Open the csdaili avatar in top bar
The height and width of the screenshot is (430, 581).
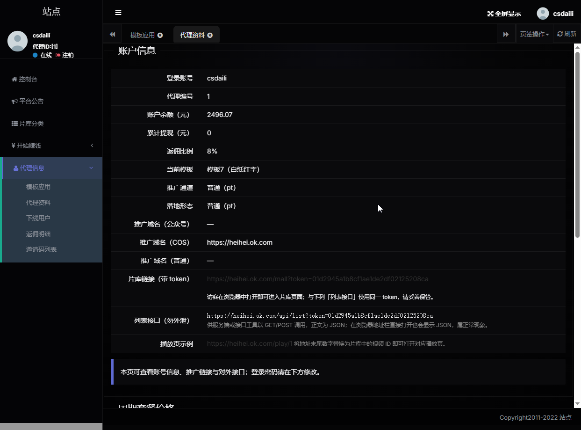point(543,14)
